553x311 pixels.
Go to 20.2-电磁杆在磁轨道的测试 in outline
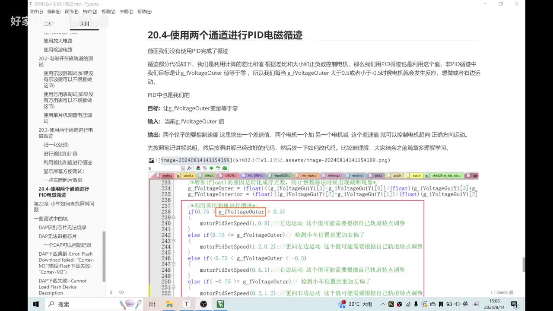coord(66,61)
